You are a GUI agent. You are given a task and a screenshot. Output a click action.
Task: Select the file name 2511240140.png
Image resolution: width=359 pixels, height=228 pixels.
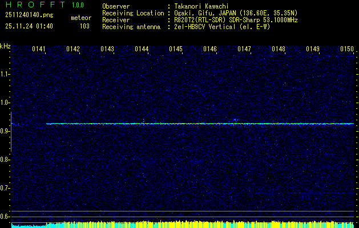pos(29,15)
